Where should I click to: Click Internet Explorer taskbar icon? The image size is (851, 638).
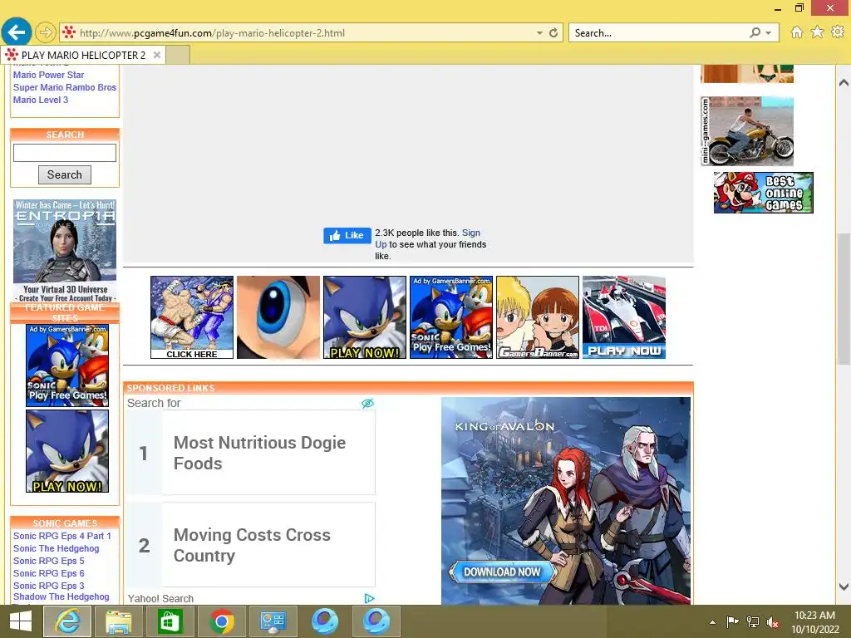(x=67, y=621)
